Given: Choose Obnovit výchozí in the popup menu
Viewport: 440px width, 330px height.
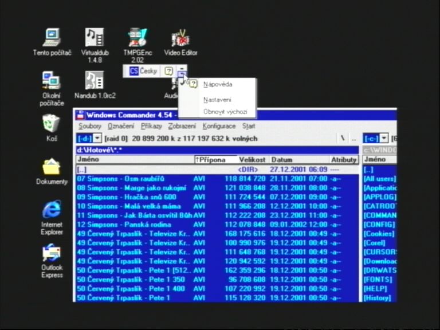Looking at the screenshot, I should tap(225, 112).
